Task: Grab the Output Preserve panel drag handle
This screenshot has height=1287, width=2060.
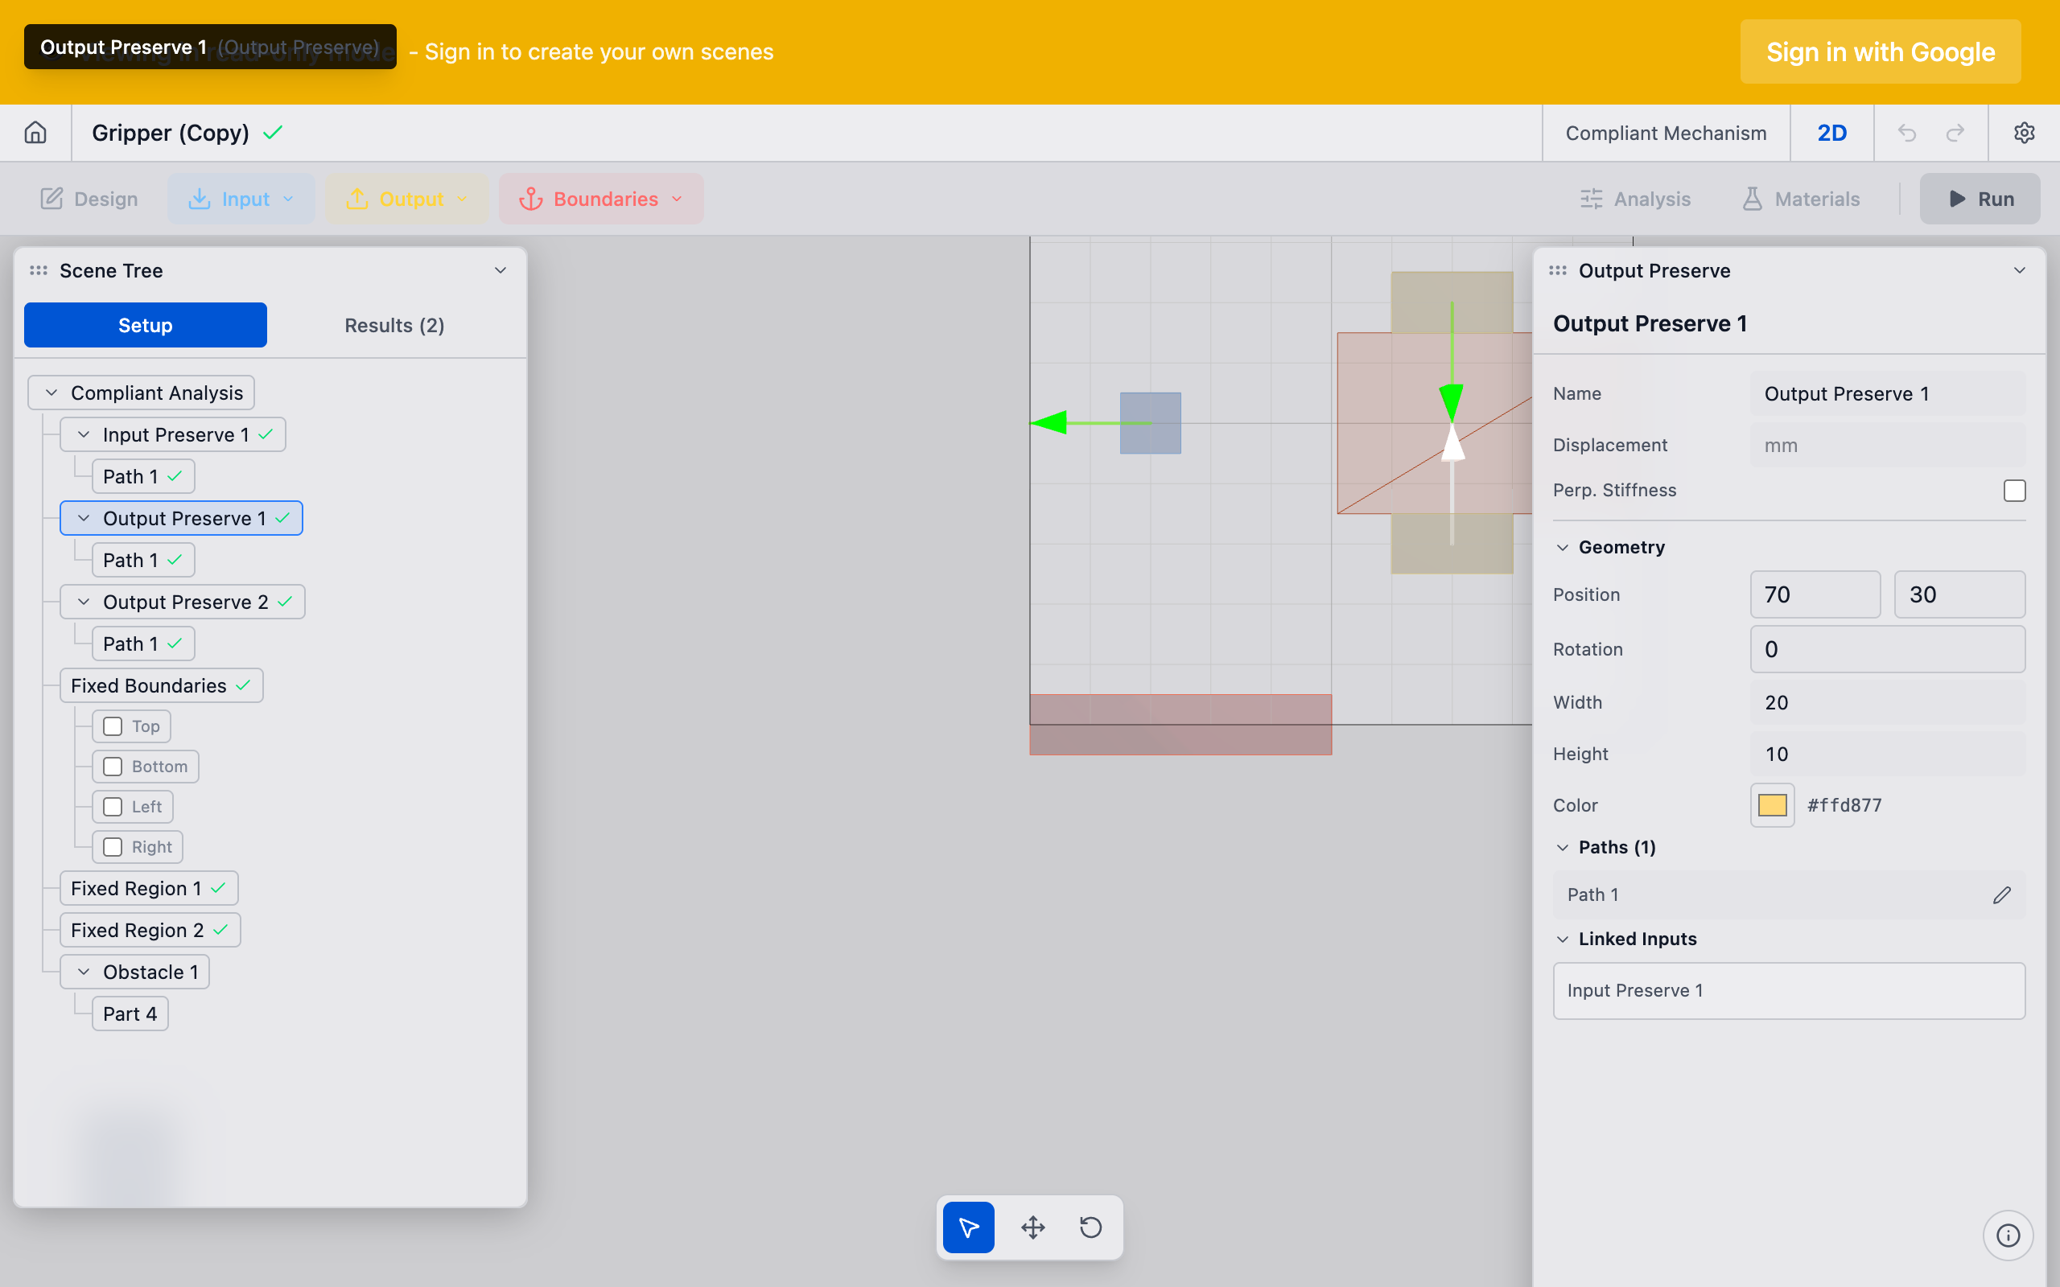Action: coord(1558,271)
